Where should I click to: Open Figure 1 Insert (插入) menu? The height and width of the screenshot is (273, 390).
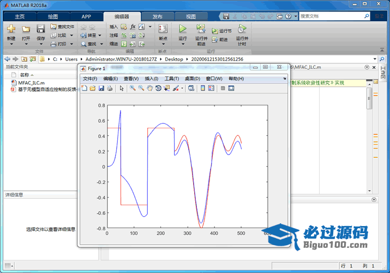(152, 79)
